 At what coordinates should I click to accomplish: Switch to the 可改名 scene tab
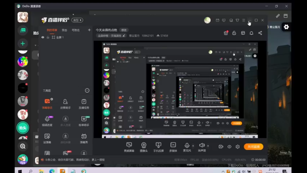(76, 30)
